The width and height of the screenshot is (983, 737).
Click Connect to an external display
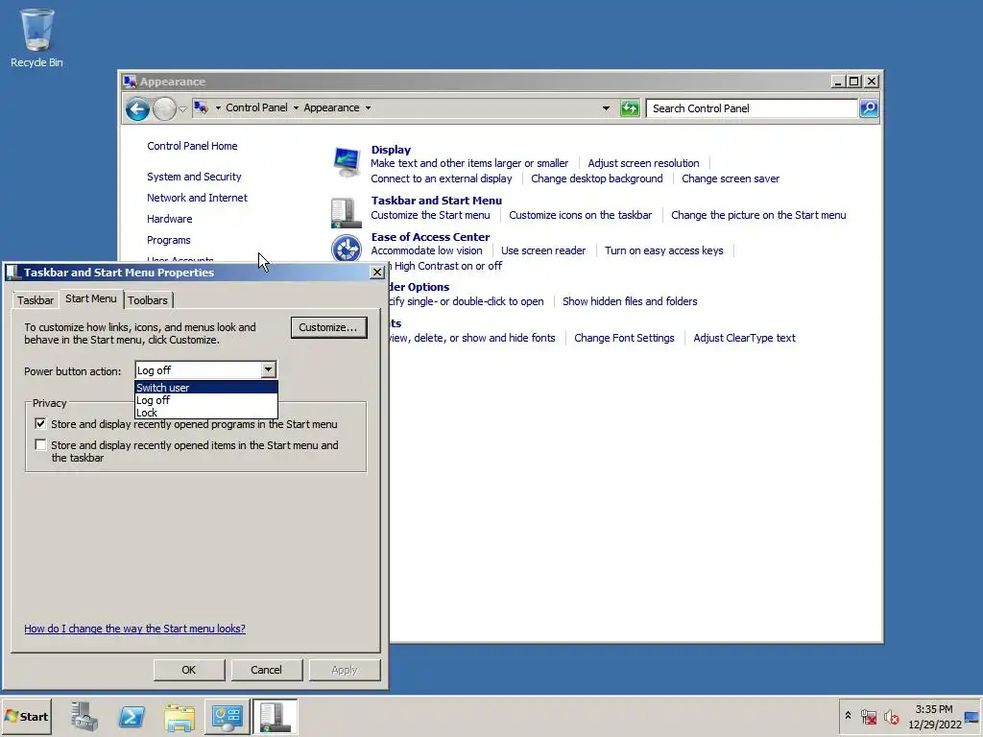coord(442,178)
